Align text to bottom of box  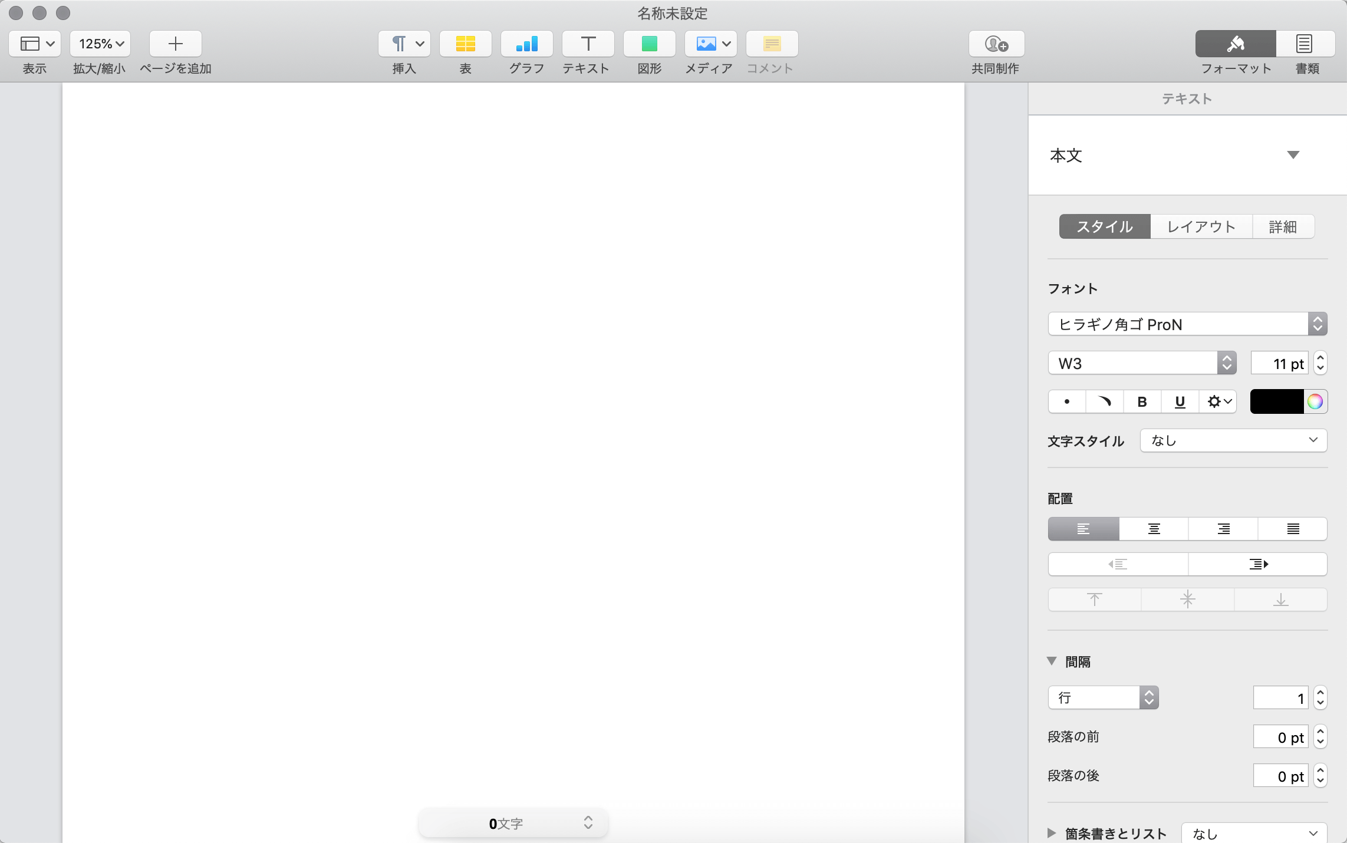pos(1281,600)
